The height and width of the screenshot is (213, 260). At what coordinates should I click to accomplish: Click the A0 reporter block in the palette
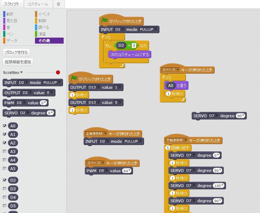(13, 126)
